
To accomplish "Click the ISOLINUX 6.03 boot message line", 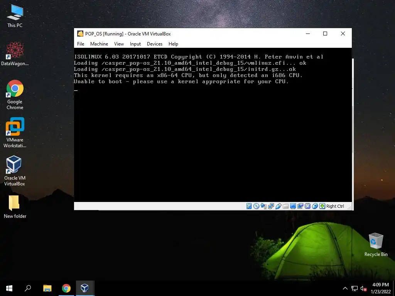I will [199, 57].
